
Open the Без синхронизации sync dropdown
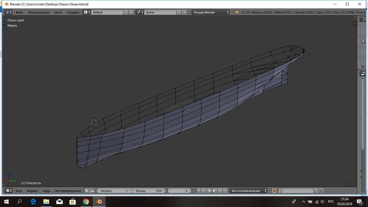[x=248, y=191]
